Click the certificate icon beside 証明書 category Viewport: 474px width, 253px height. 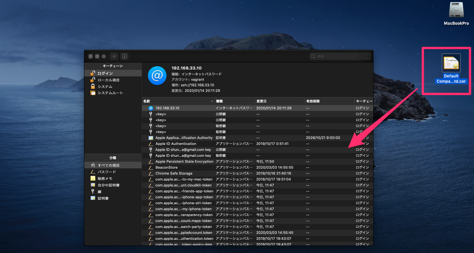click(x=93, y=198)
